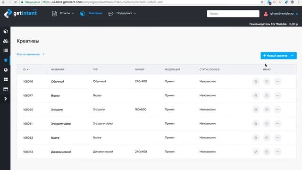
Task: Open the Новый креатив dropdown arrow
Action: point(293,56)
